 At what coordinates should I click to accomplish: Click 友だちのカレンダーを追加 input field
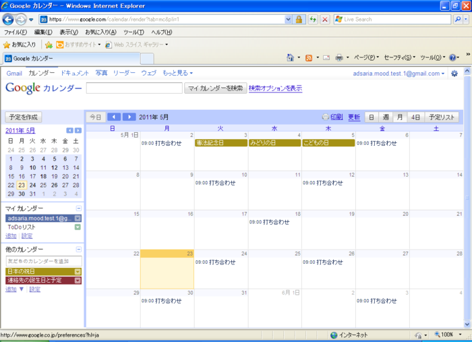[x=44, y=261]
